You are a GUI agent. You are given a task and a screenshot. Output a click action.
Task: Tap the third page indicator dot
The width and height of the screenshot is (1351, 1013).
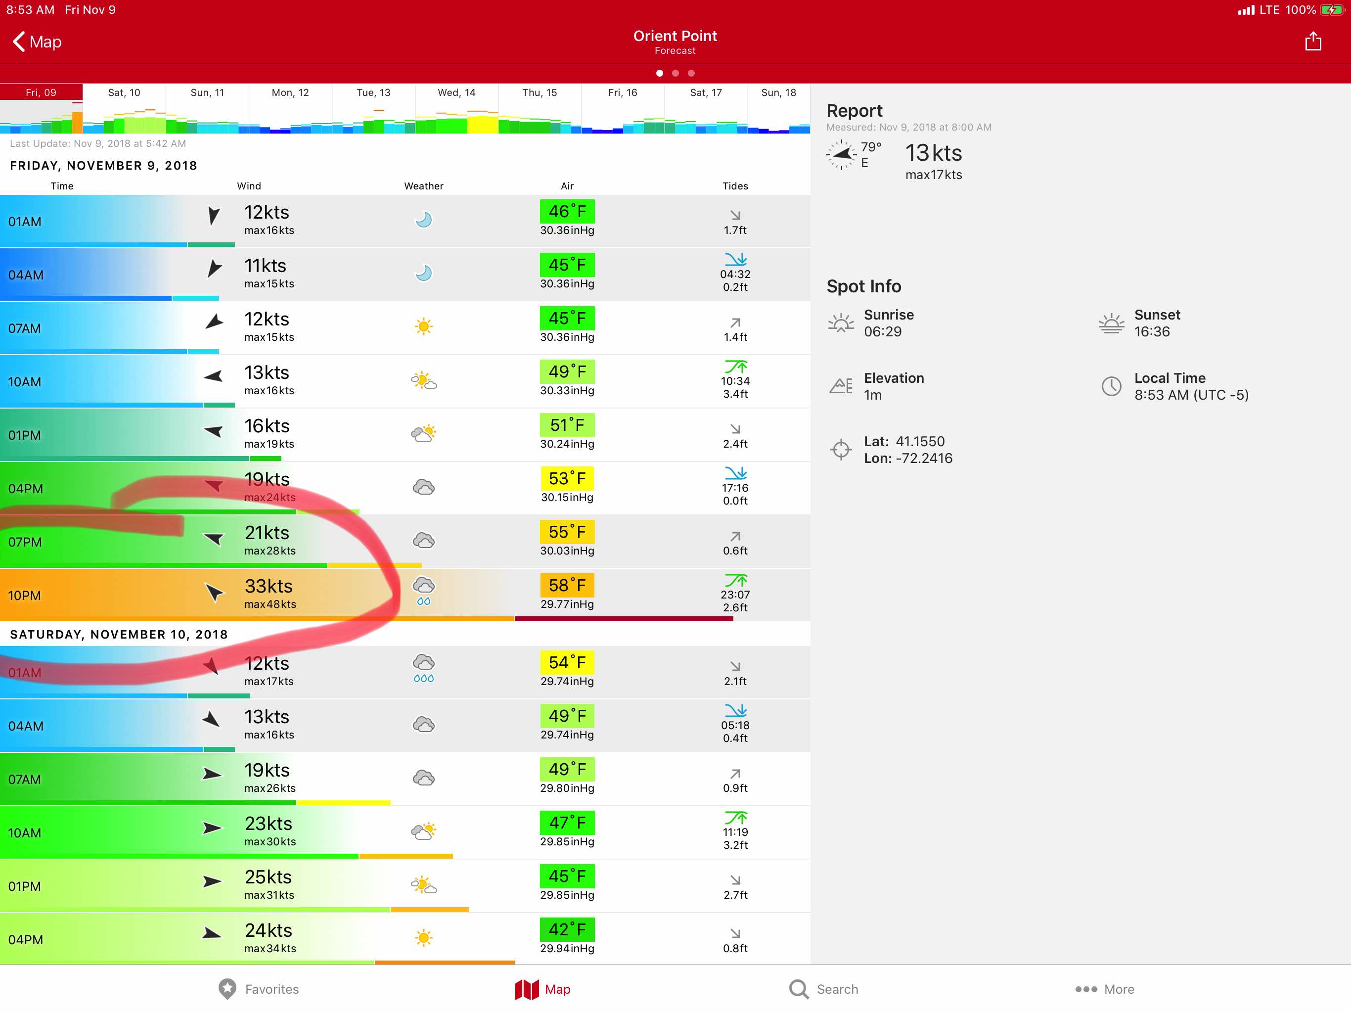coord(691,73)
